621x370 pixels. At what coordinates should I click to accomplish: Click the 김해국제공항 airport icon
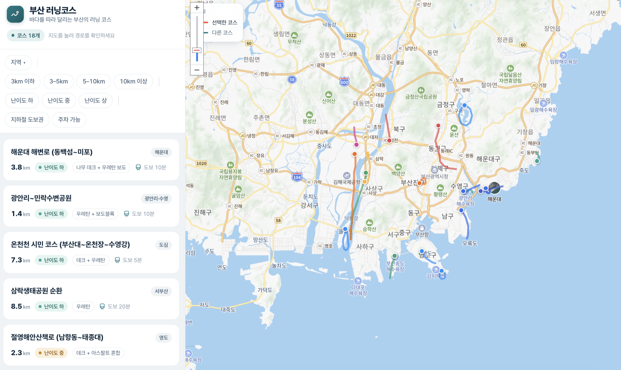pyautogui.click(x=347, y=175)
